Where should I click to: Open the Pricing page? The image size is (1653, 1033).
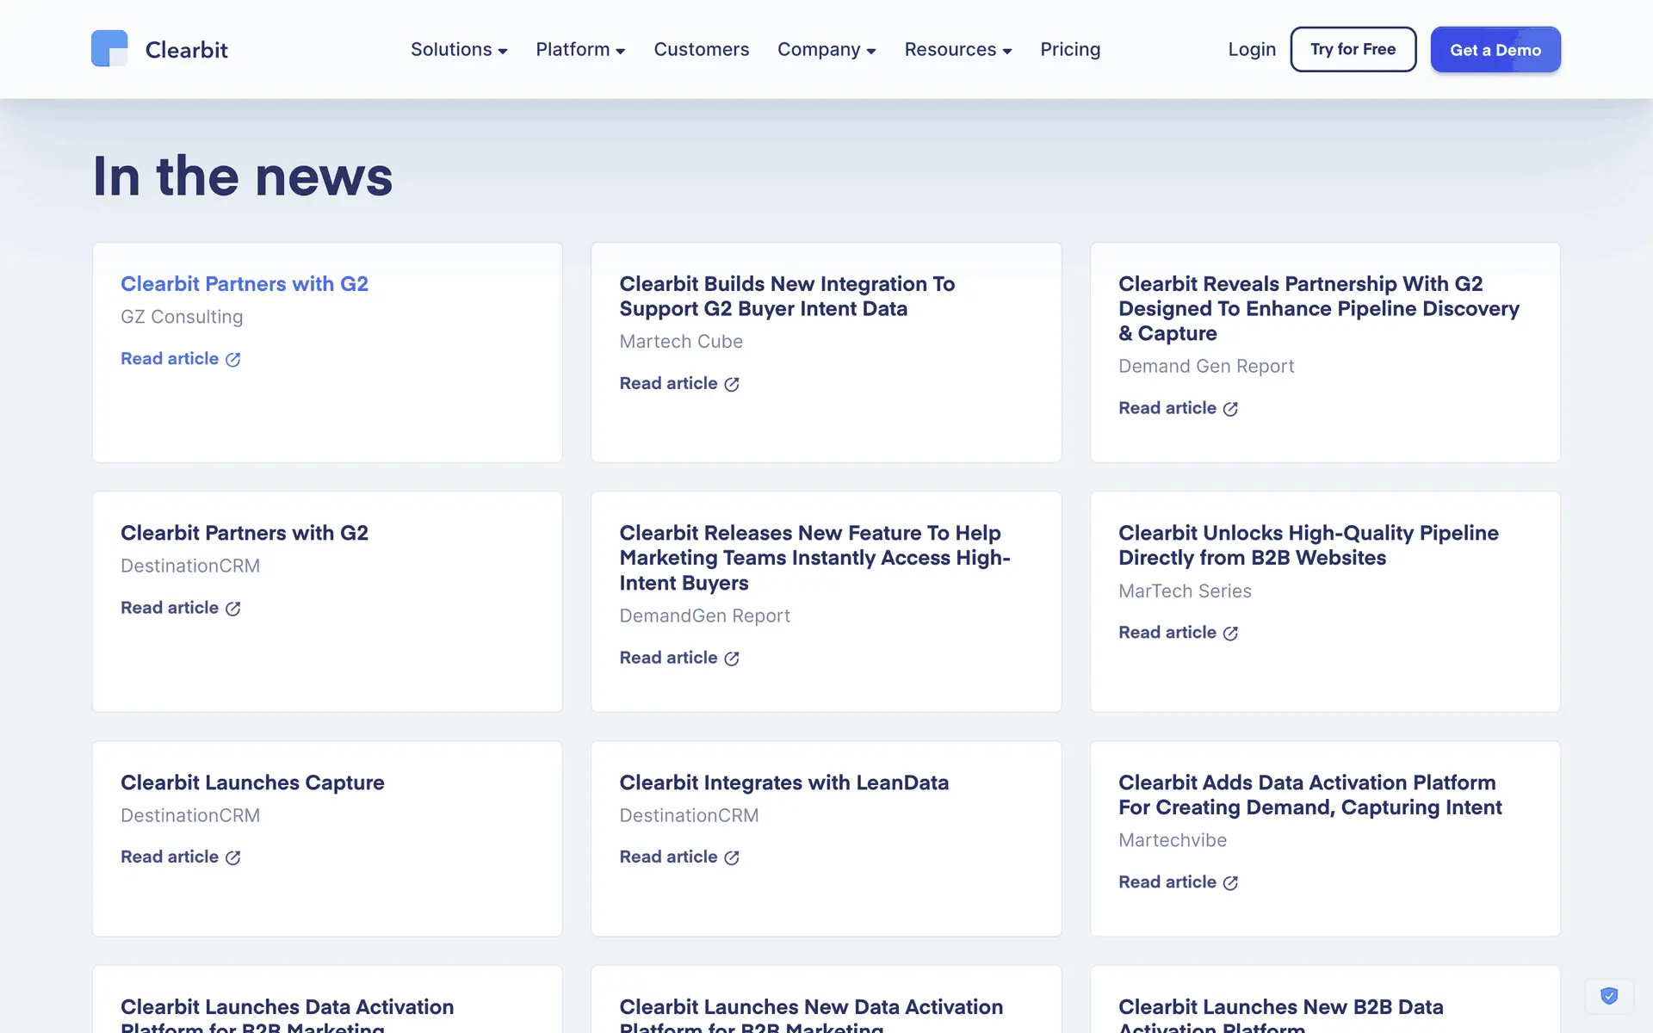[1069, 50]
